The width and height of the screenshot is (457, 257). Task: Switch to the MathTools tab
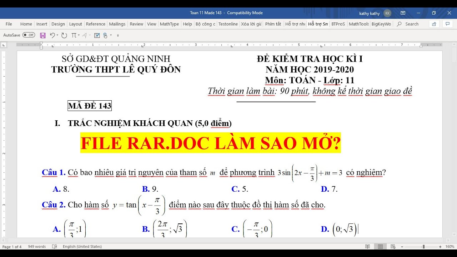359,24
